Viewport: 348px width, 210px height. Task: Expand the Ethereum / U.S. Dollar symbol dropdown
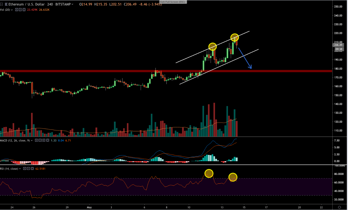(x=72, y=4)
